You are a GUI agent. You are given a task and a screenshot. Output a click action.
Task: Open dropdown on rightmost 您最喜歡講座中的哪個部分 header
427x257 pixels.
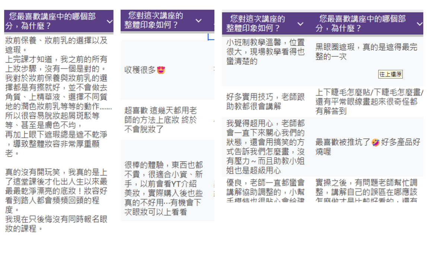pos(420,24)
